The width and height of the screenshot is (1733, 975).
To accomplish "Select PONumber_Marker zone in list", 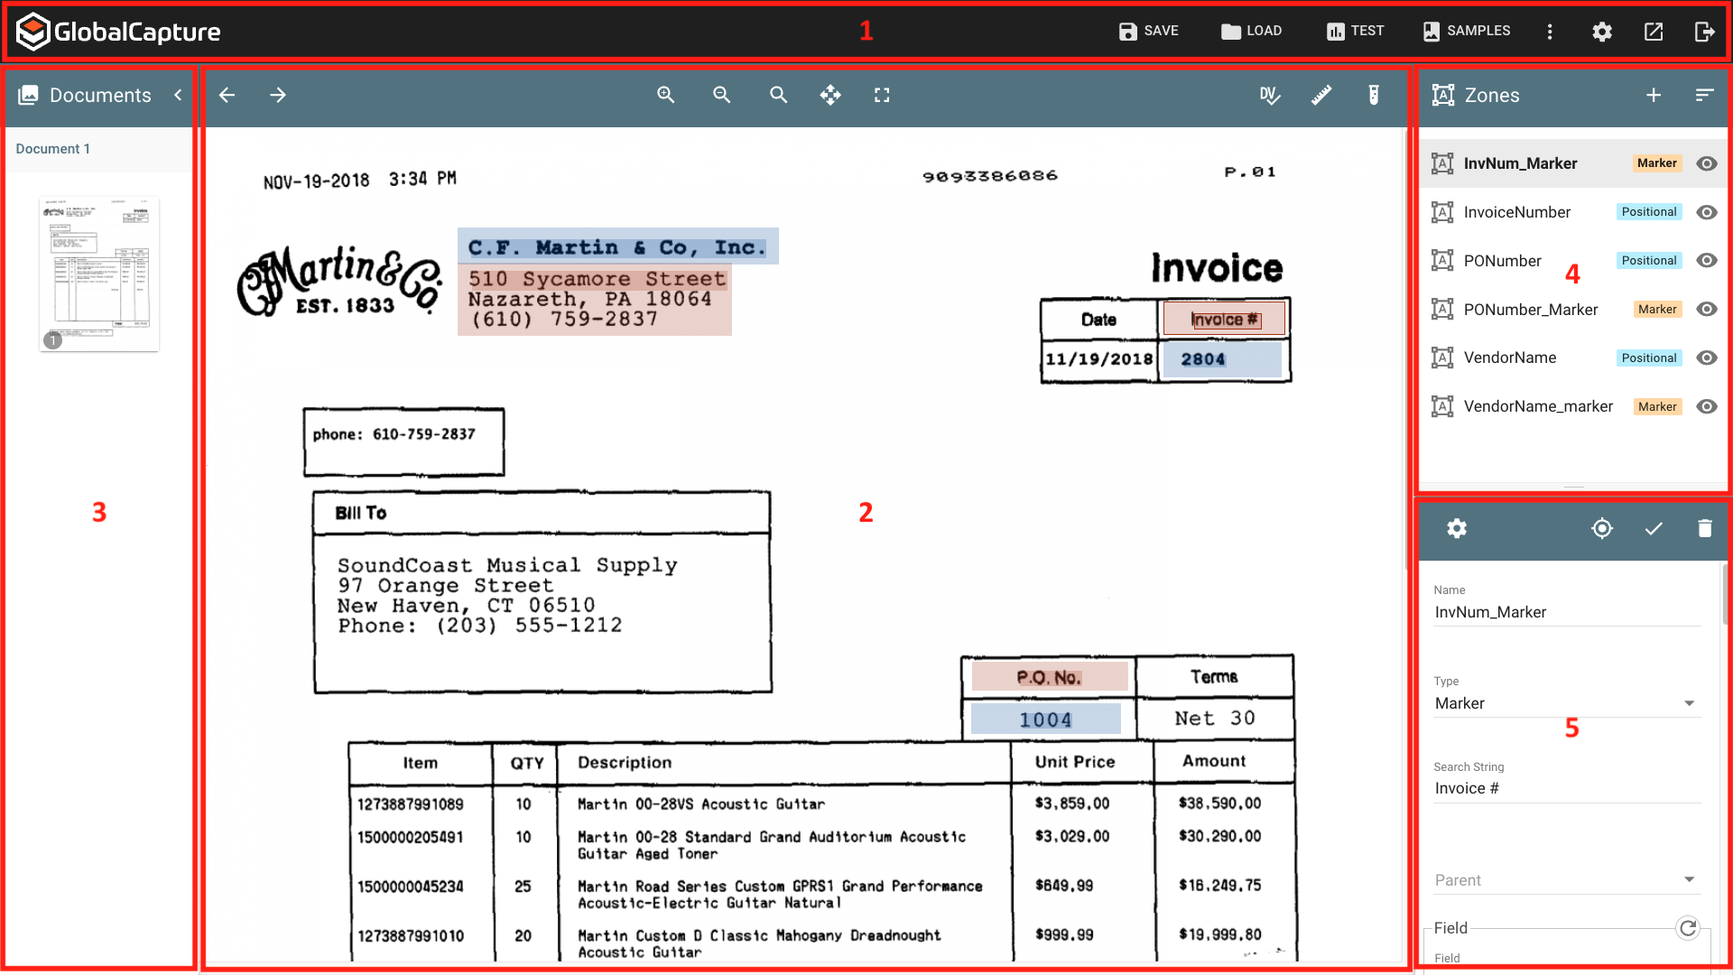I will click(1572, 310).
